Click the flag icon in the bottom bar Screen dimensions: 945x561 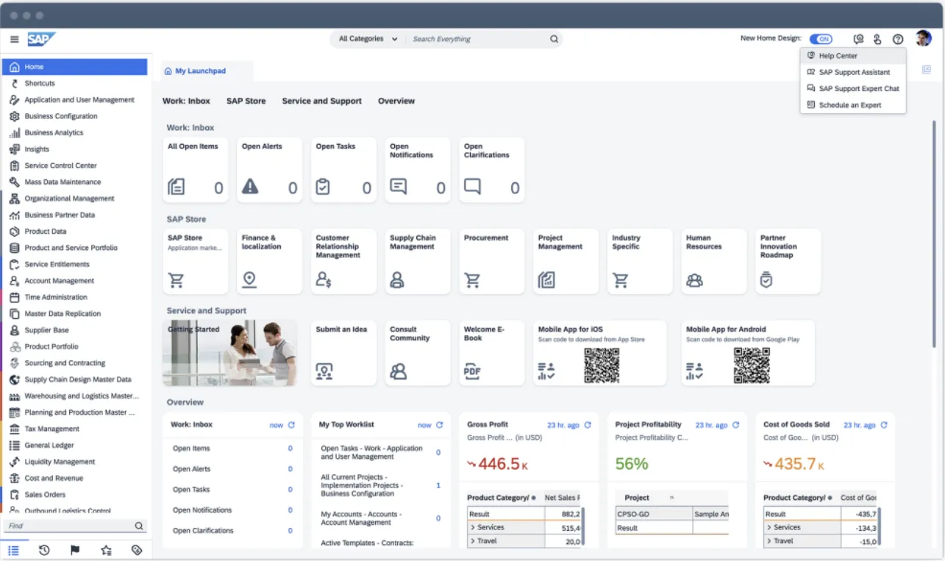point(74,549)
